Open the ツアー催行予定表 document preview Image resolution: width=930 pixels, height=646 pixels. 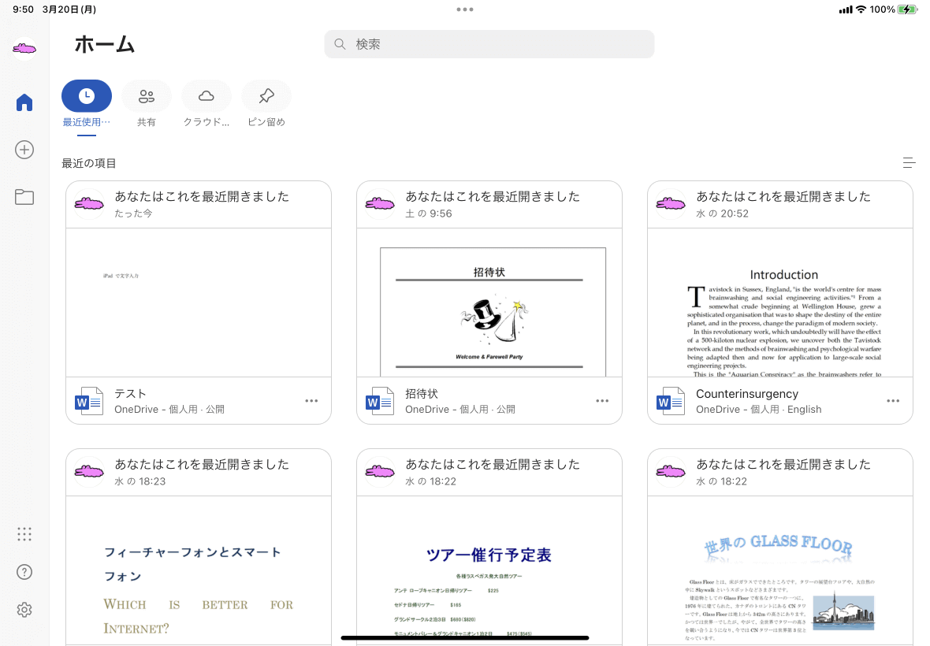click(x=489, y=570)
